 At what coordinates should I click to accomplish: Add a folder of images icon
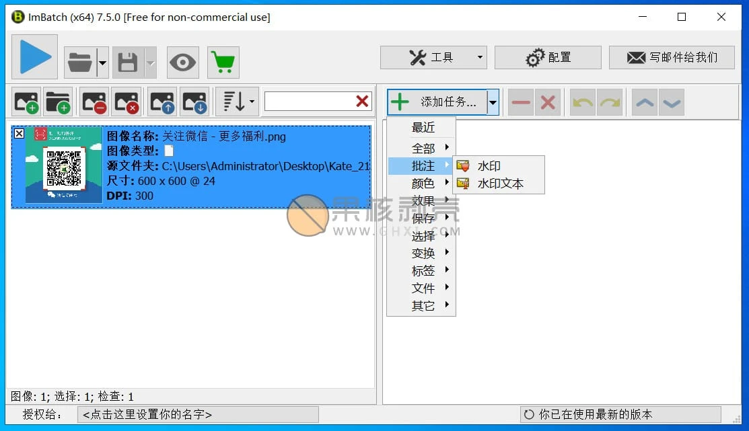(59, 102)
